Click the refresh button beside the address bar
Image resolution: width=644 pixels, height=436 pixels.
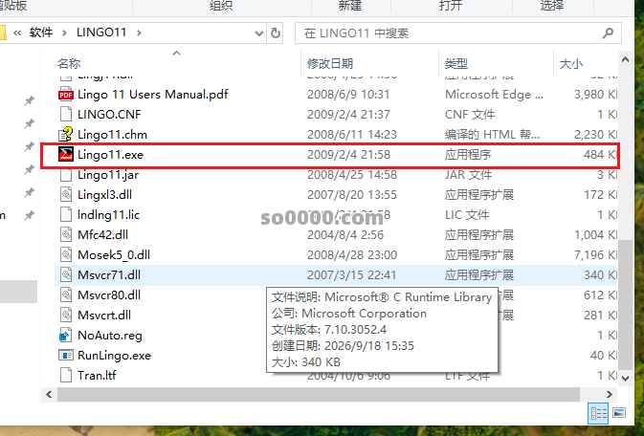click(x=276, y=33)
